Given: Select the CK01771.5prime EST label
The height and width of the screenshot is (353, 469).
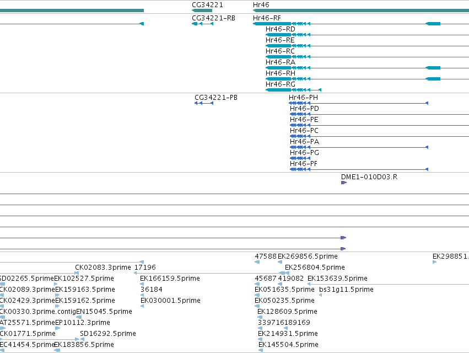Looking at the screenshot, I should pos(28,334).
